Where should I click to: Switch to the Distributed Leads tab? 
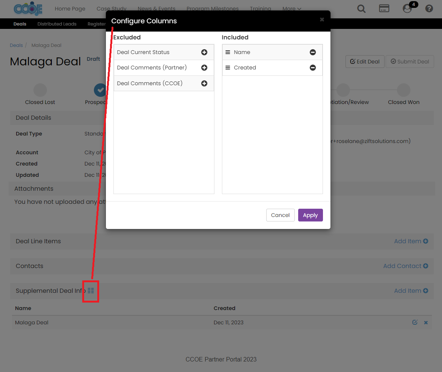(x=57, y=24)
